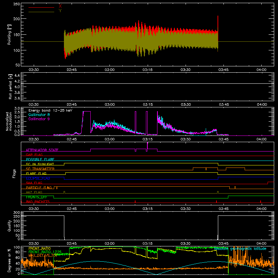Click the Degrees or % axis title

pos(9,260)
